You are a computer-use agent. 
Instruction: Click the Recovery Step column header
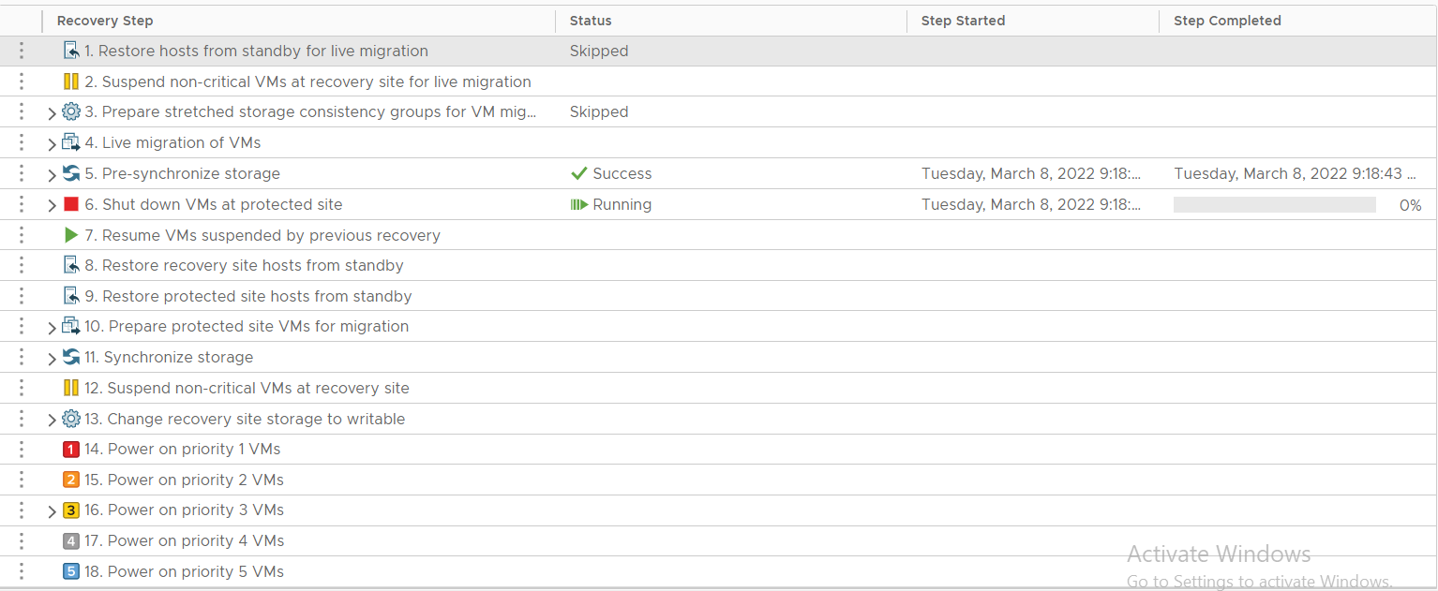point(105,21)
